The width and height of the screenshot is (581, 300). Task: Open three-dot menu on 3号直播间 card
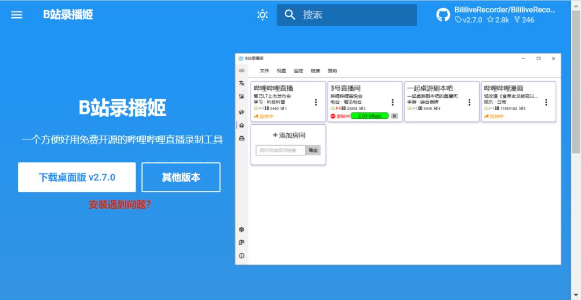tap(392, 102)
